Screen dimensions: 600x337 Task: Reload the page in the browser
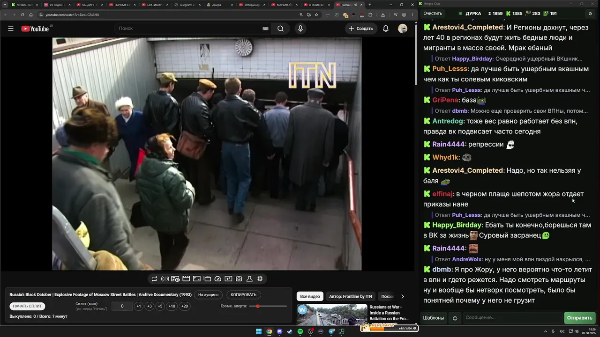coord(22,15)
